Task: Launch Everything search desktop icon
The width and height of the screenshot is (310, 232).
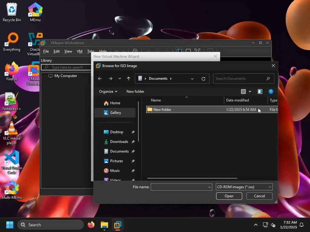Action: [x=12, y=42]
